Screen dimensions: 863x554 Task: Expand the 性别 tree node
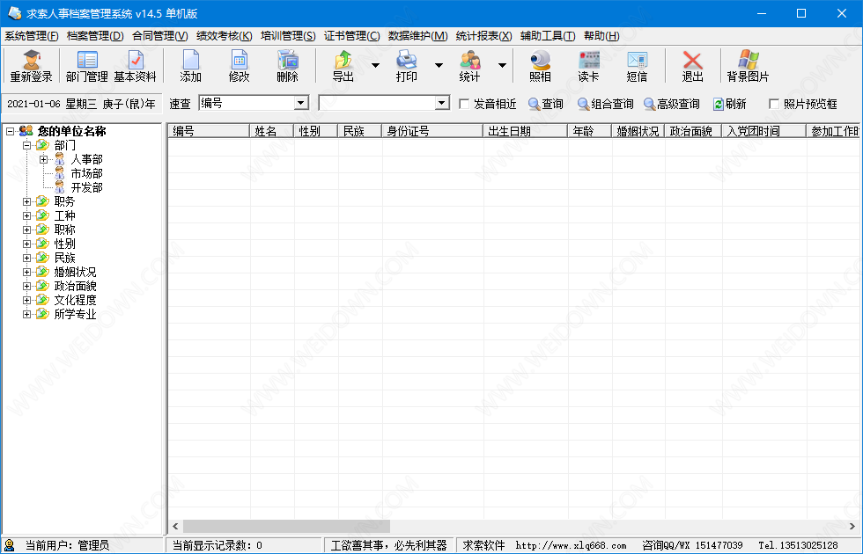tap(26, 244)
